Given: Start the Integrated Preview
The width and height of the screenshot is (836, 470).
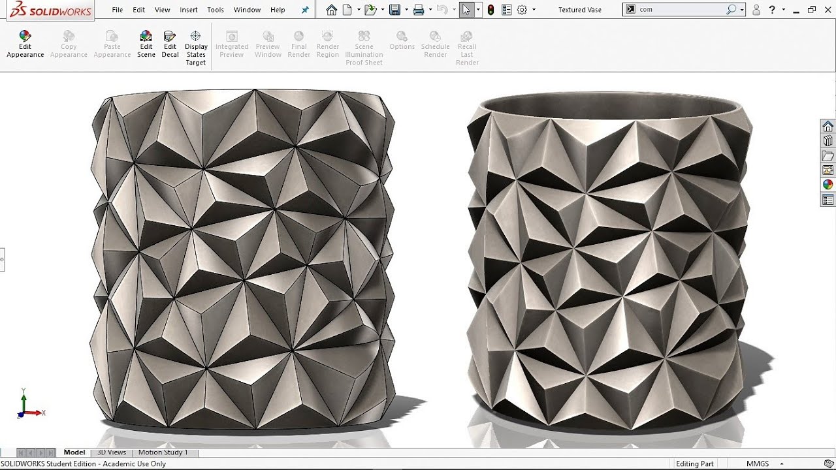Looking at the screenshot, I should (x=232, y=44).
